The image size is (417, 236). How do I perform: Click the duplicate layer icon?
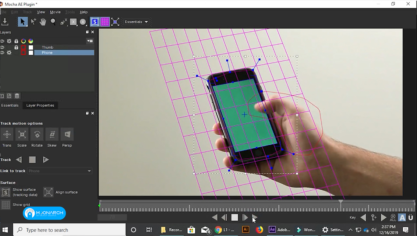[x=9, y=96]
